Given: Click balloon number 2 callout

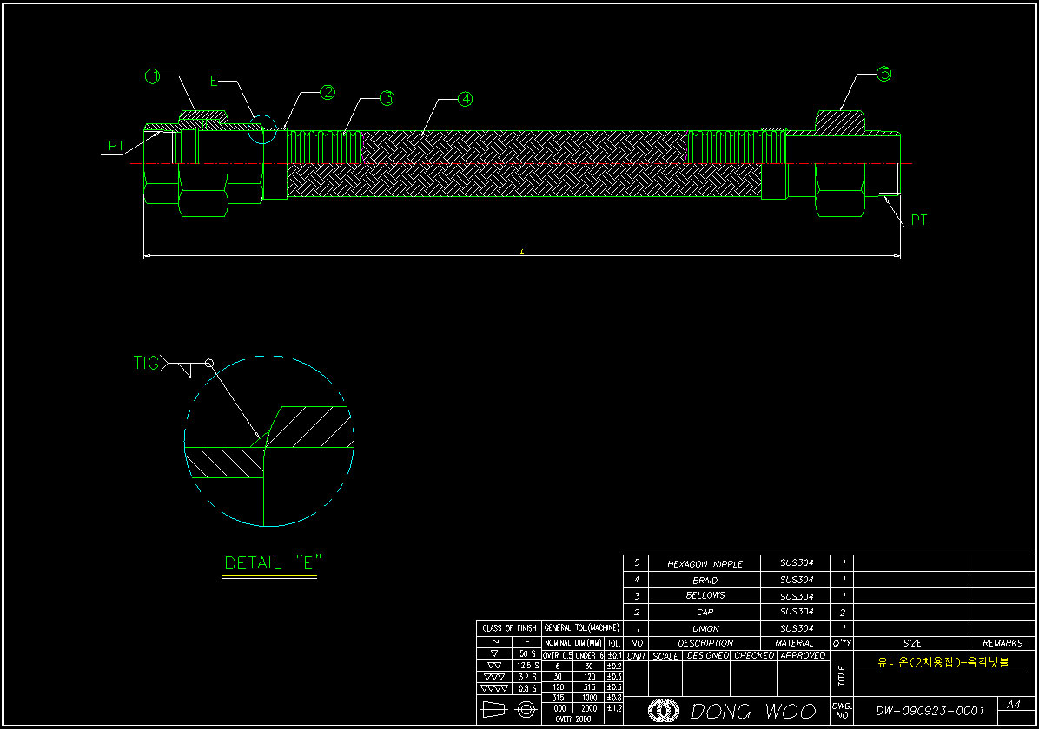Looking at the screenshot, I should 328,93.
